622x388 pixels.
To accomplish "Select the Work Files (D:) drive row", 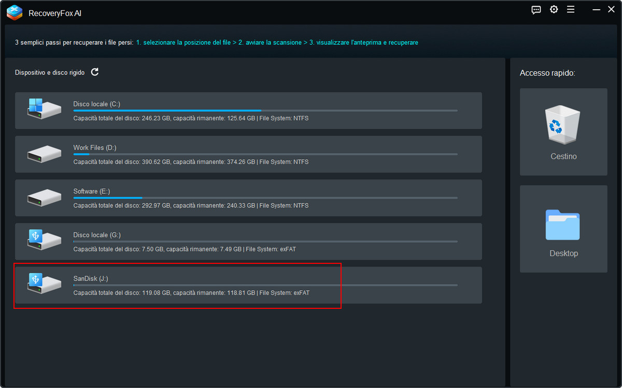I will (x=248, y=154).
